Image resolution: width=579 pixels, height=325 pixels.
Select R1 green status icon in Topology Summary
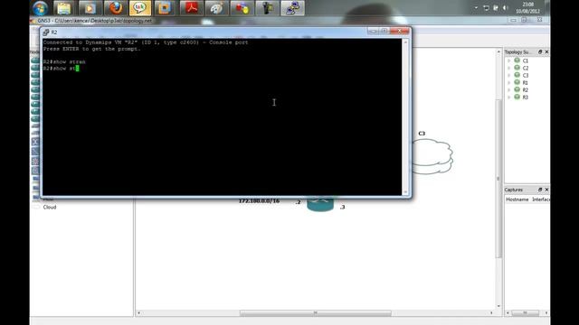coord(517,82)
